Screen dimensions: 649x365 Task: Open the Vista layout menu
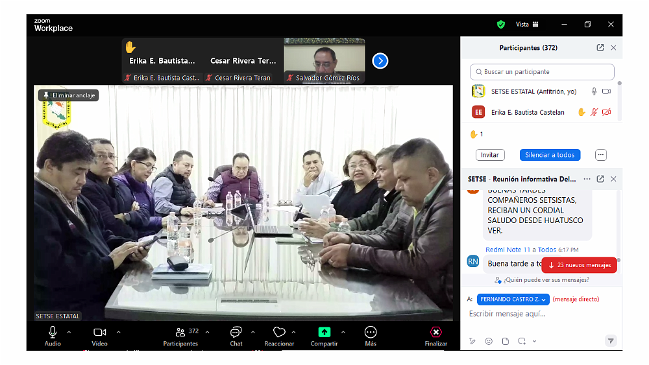(x=527, y=25)
